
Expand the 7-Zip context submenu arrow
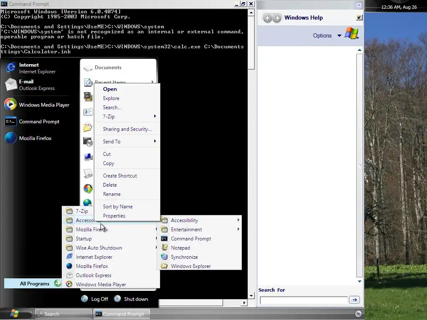click(155, 116)
